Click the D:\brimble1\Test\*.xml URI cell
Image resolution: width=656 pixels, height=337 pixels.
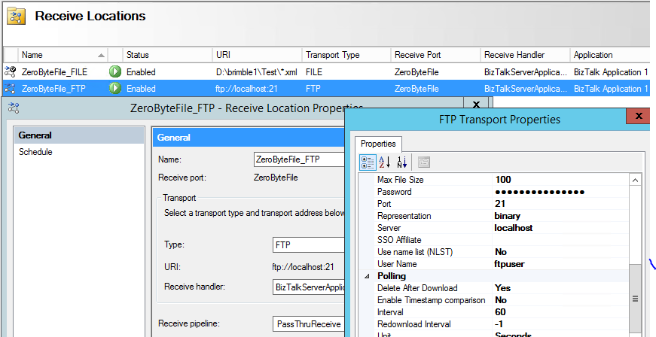257,72
